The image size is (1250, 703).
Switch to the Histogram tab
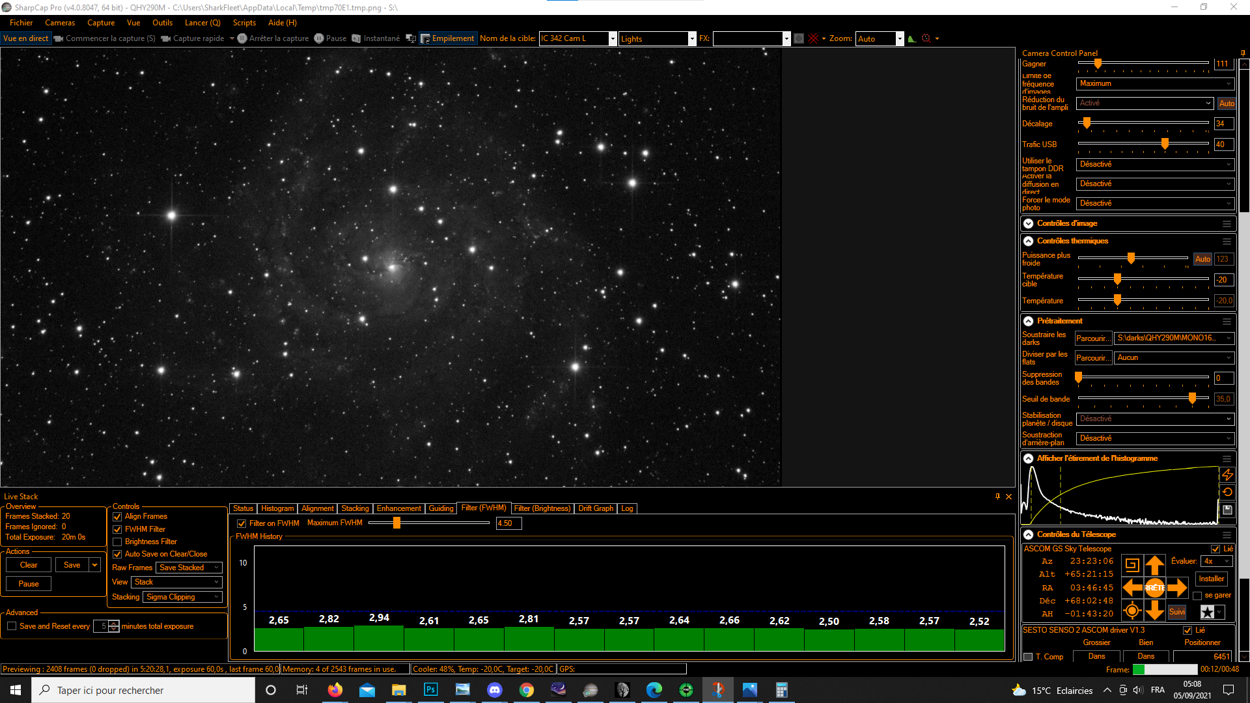pos(277,508)
